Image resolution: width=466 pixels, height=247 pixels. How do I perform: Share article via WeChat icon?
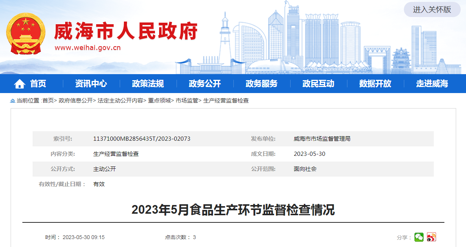tap(419, 237)
